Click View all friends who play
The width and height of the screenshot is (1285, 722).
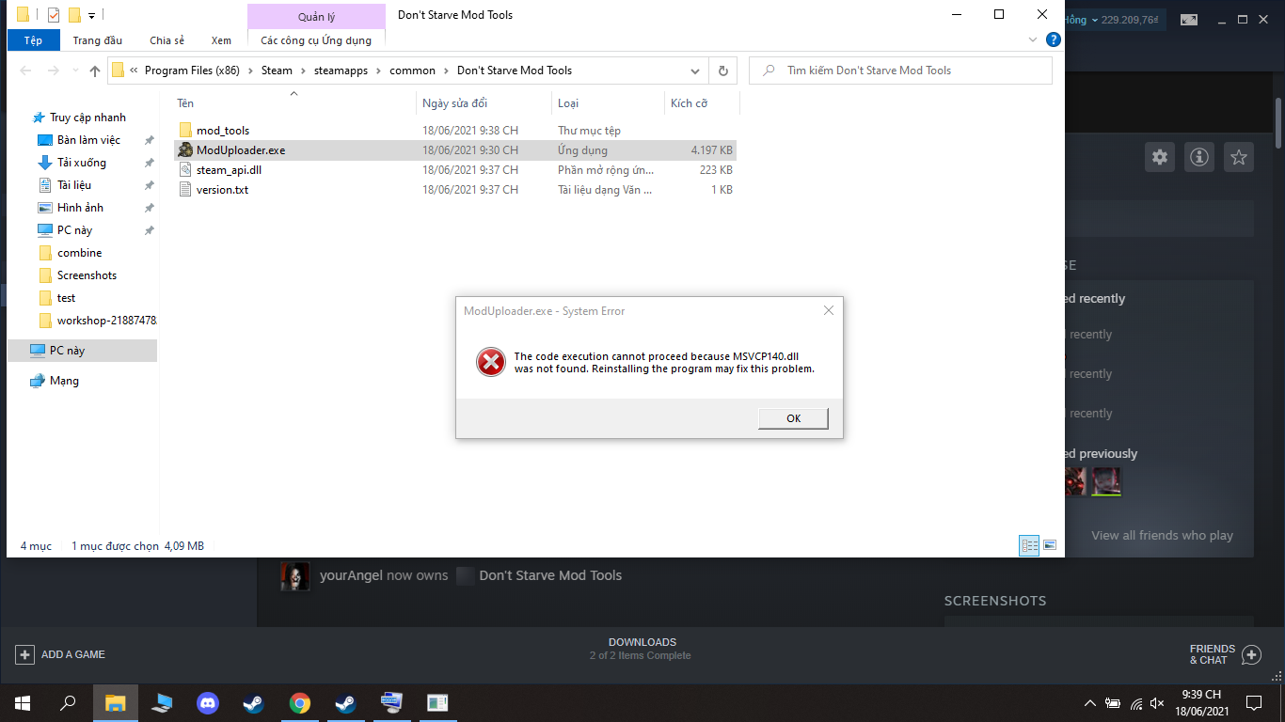tap(1162, 535)
